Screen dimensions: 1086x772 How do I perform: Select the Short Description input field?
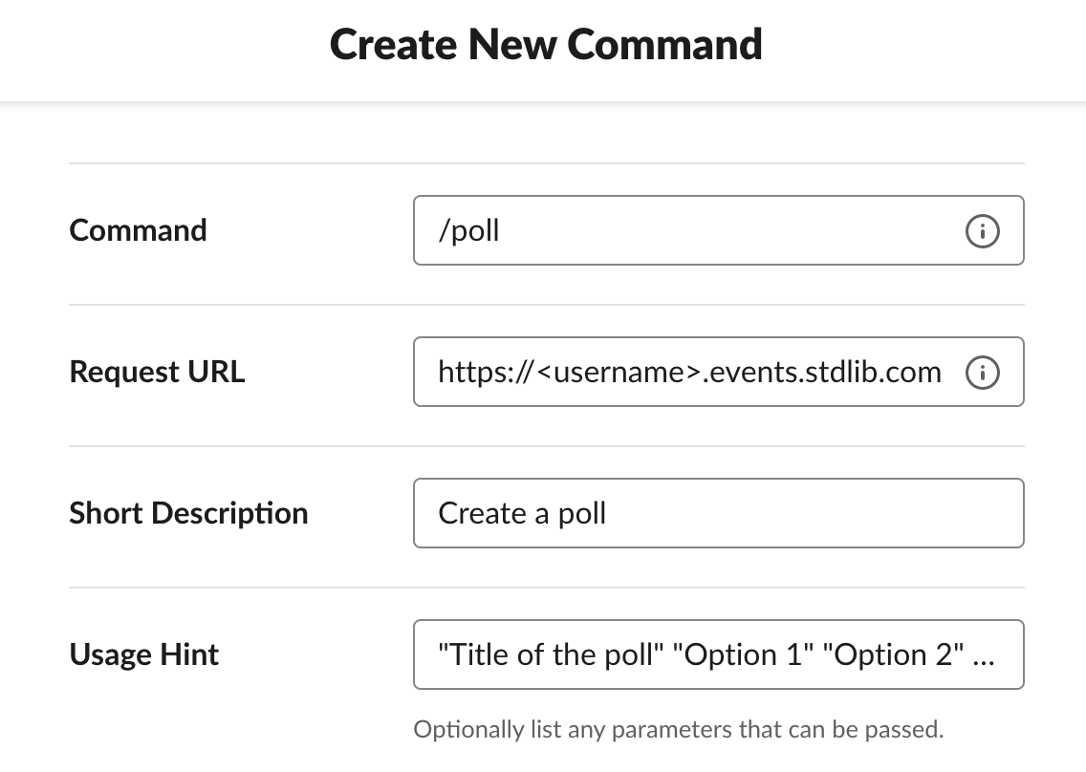[718, 513]
